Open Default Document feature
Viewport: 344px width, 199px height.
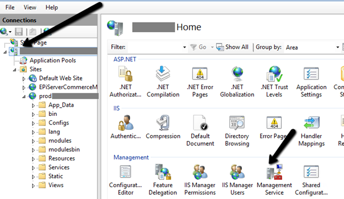point(200,131)
